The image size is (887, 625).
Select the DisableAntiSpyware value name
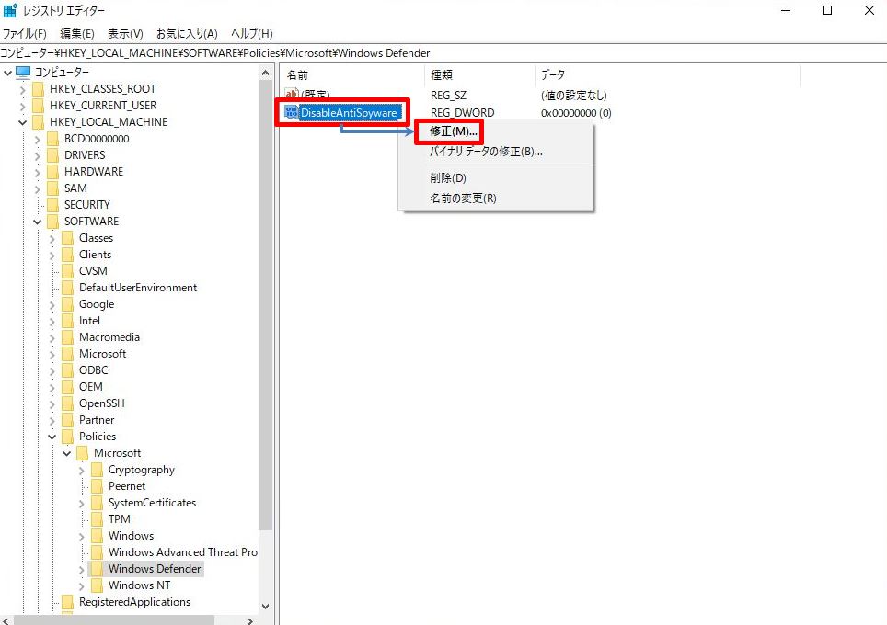[x=349, y=112]
